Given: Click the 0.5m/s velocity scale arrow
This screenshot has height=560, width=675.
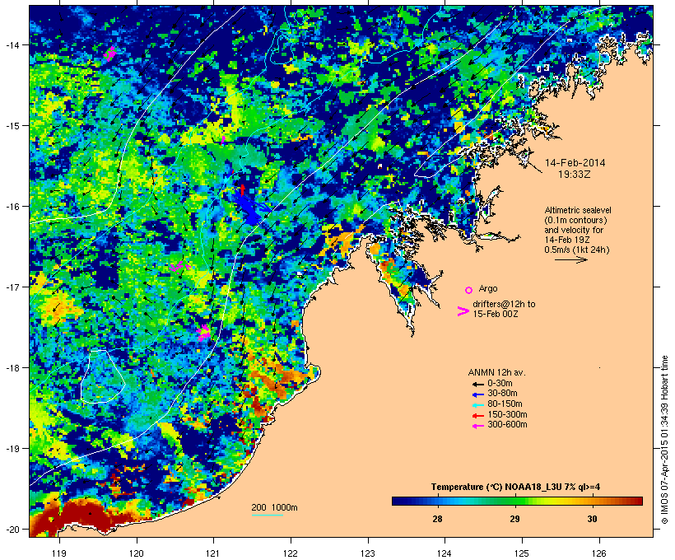Looking at the screenshot, I should [x=571, y=259].
